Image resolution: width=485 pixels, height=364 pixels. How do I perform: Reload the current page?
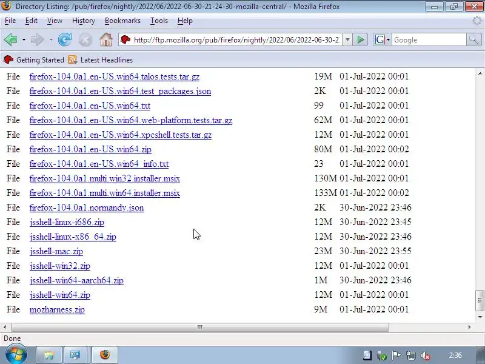(x=65, y=39)
